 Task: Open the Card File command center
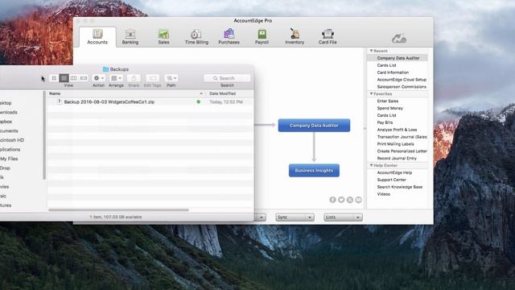pos(328,36)
